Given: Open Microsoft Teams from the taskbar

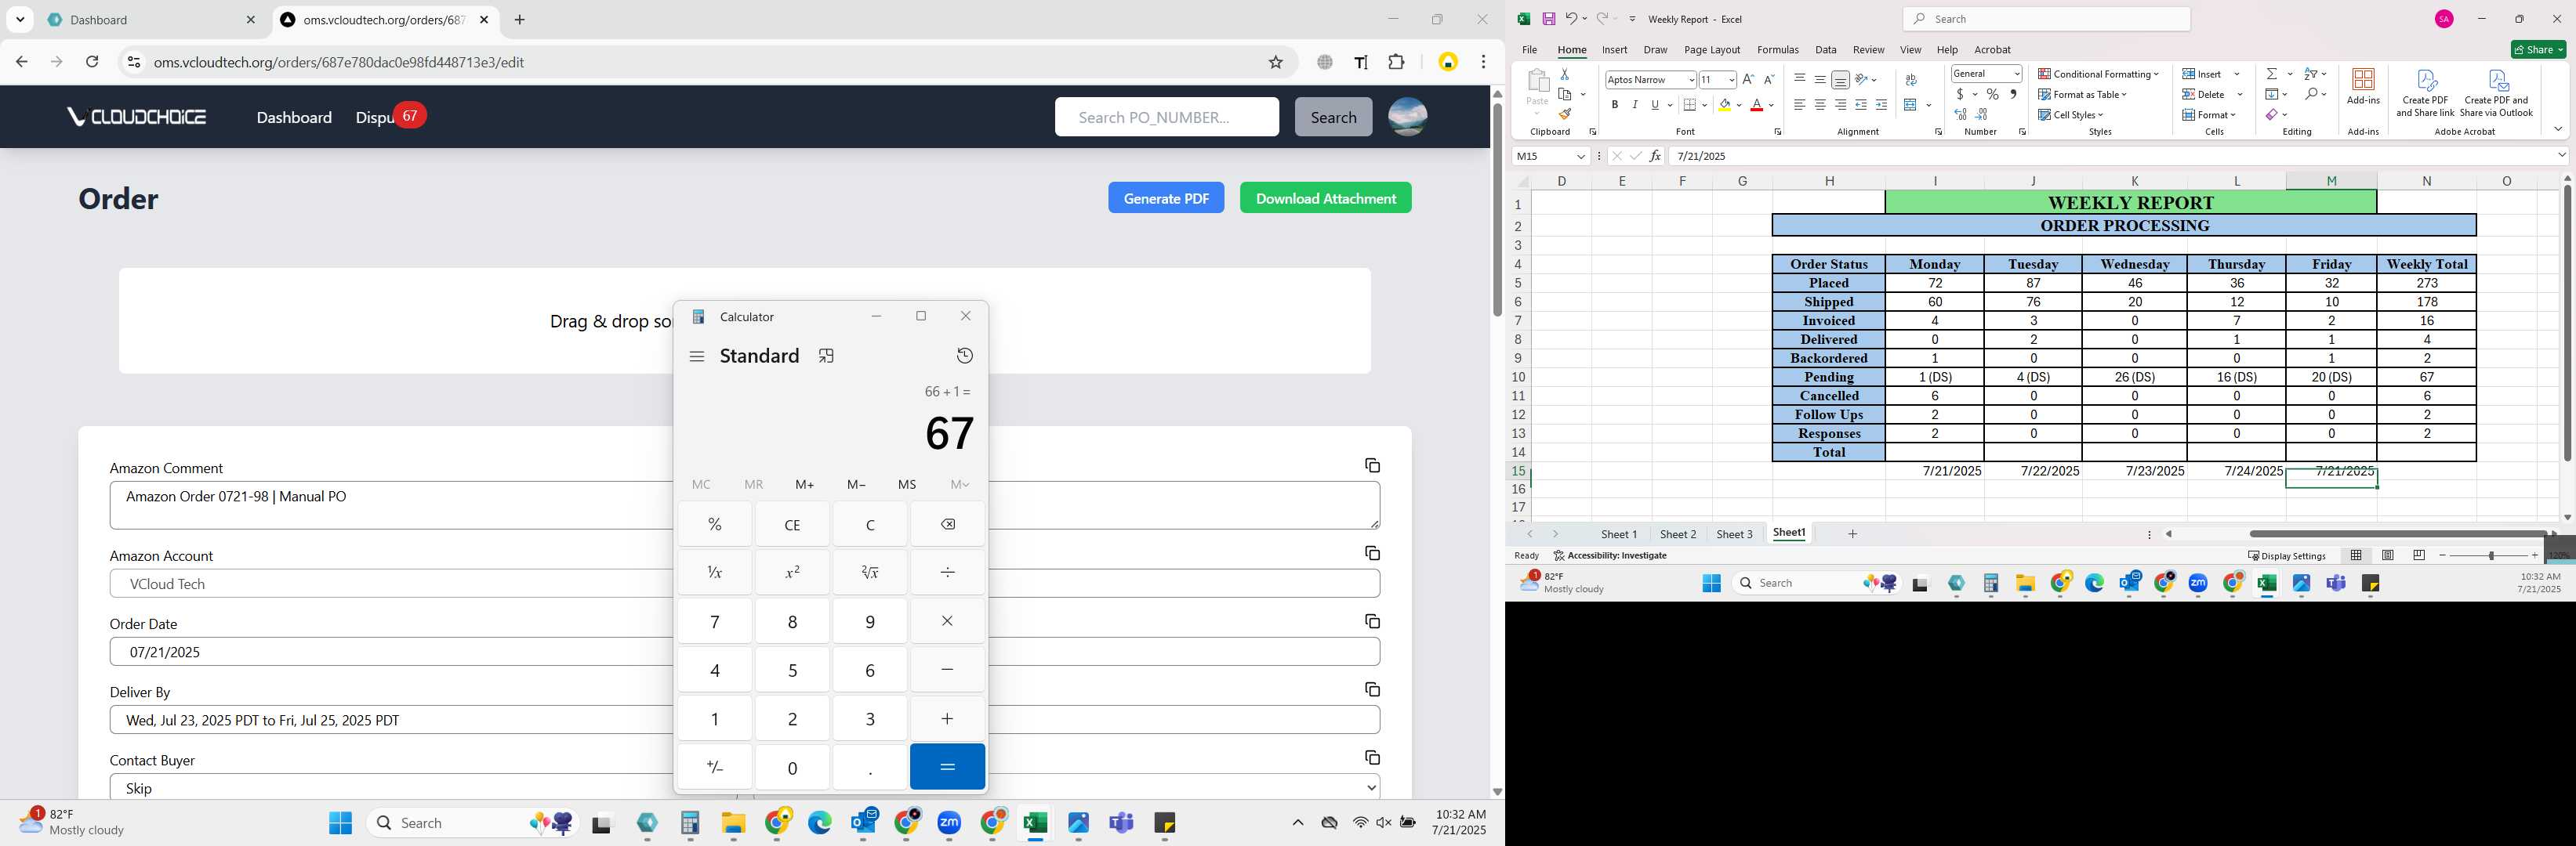Looking at the screenshot, I should [1121, 823].
